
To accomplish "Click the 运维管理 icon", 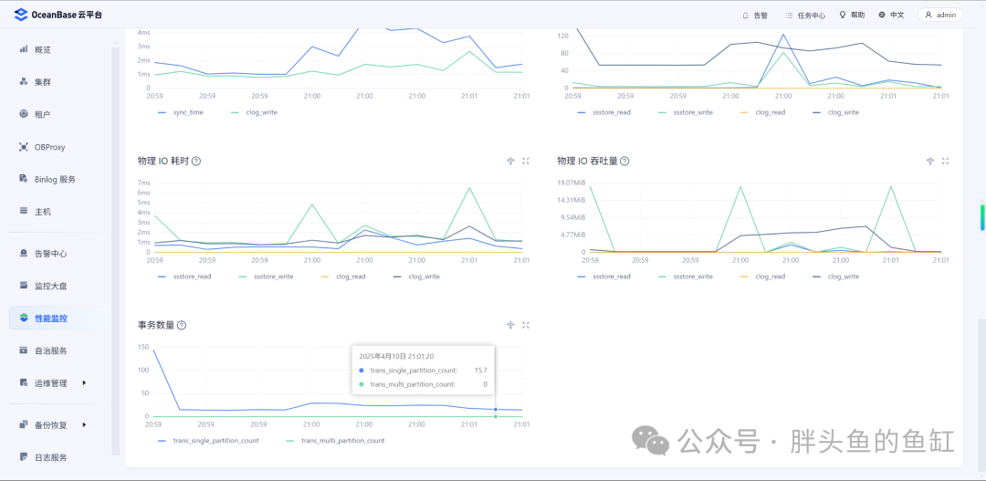I will point(24,383).
